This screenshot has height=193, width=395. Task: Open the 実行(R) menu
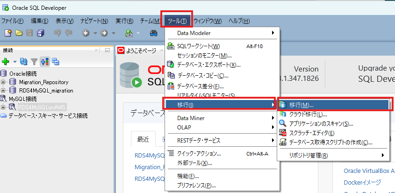124,21
